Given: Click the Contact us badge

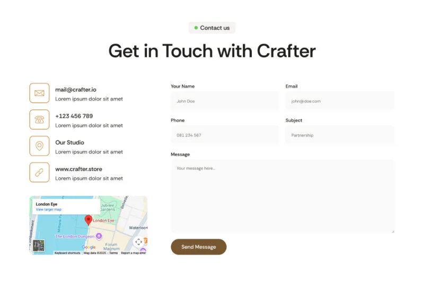Looking at the screenshot, I should pyautogui.click(x=212, y=28).
